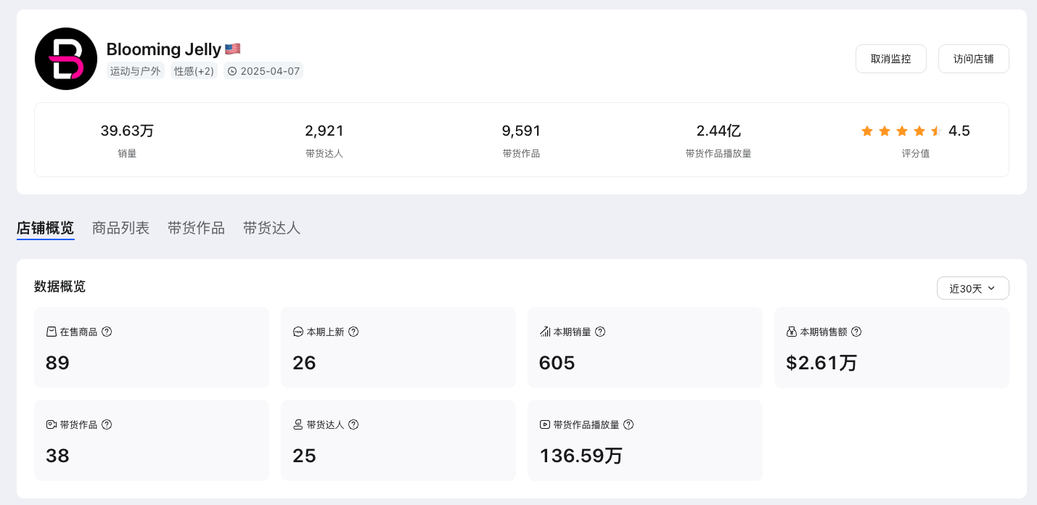Screen dimensions: 1037x505
Task: Open the 带货作品 tab
Action: coord(196,228)
